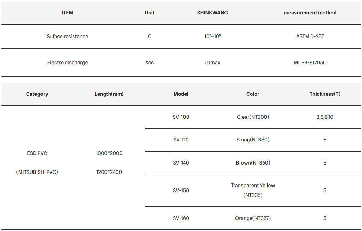
Task: Select the MIL-B-81705C cell
Action: [310, 62]
